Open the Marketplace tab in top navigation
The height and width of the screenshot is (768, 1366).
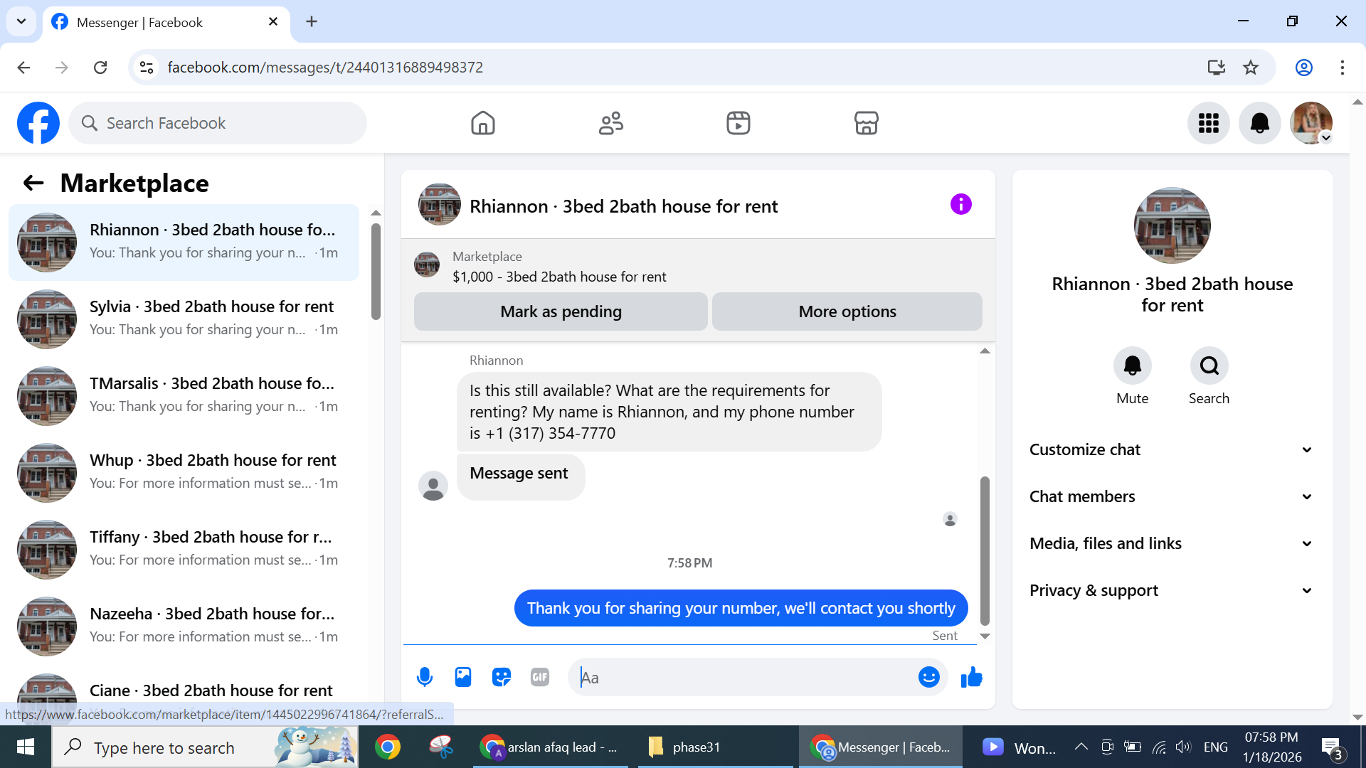866,123
